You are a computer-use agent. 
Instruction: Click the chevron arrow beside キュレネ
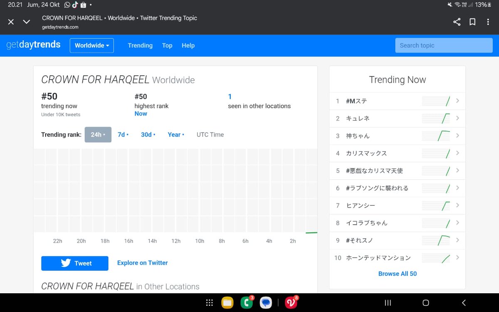click(457, 118)
